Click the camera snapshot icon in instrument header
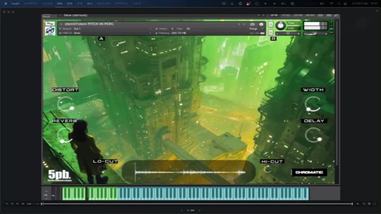This screenshot has width=381, height=214. click(x=252, y=24)
